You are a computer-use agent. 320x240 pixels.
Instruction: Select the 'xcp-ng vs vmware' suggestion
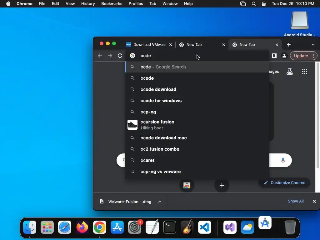(x=197, y=172)
